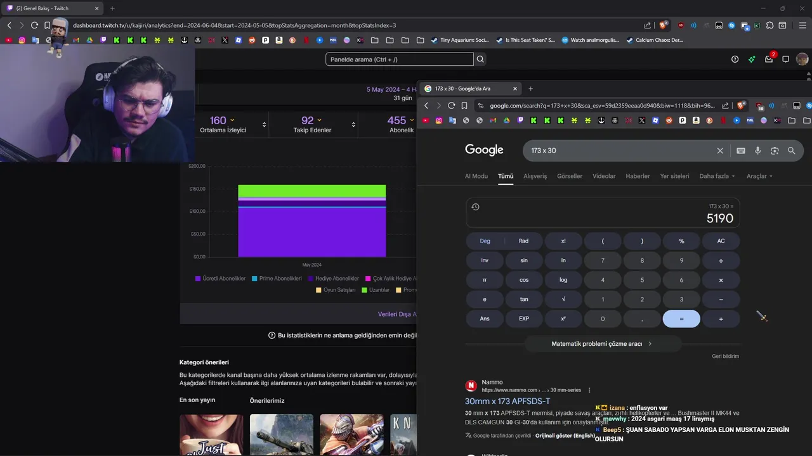The image size is (812, 456).
Task: Switch to the AI Modu tab
Action: coord(476,176)
